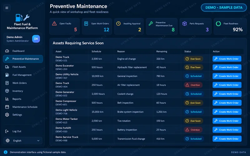
Task: Click the Inventory box icon
Action: [x=7, y=91]
